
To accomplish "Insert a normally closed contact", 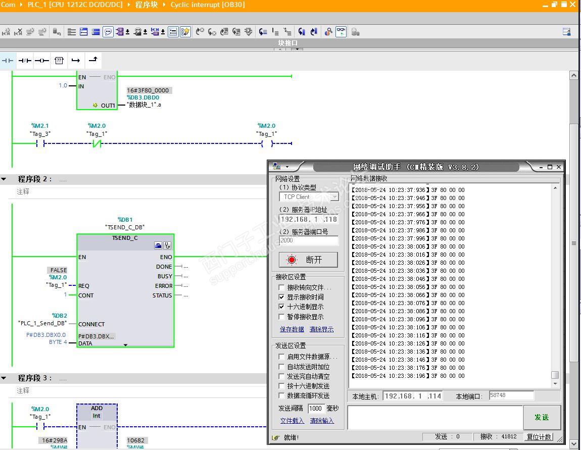I will point(25,61).
